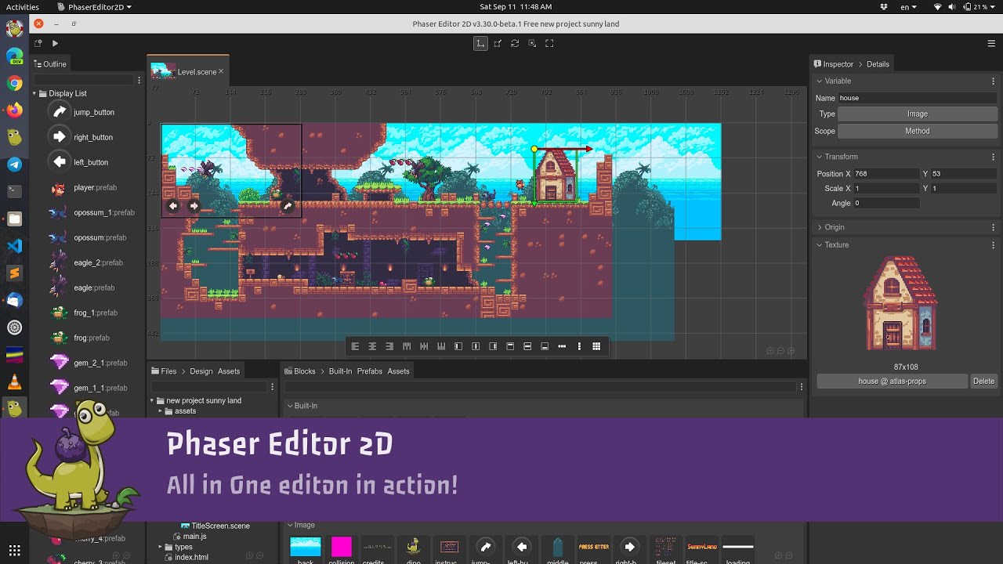
Task: Open Telegram from the dock
Action: pos(14,164)
